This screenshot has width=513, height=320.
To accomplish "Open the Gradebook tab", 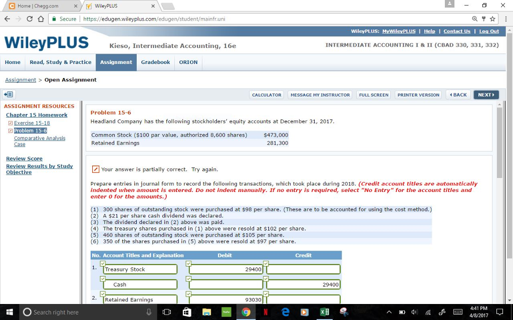I will [x=155, y=62].
